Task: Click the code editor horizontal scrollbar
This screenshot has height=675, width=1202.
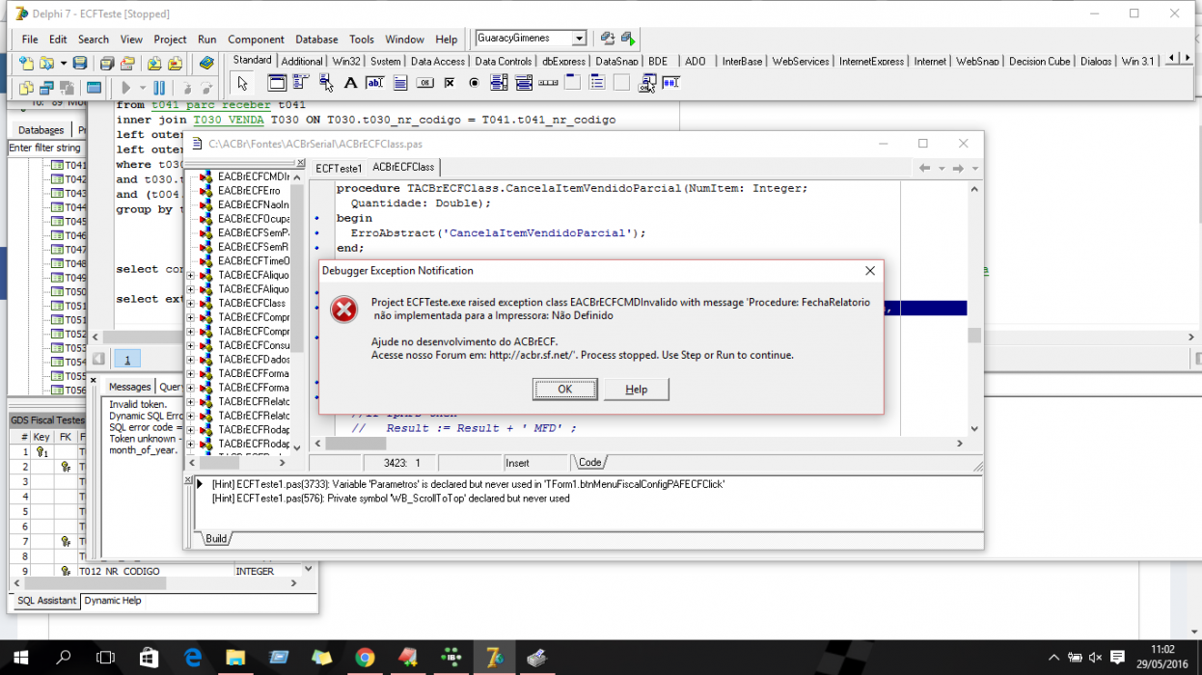Action: [642, 444]
